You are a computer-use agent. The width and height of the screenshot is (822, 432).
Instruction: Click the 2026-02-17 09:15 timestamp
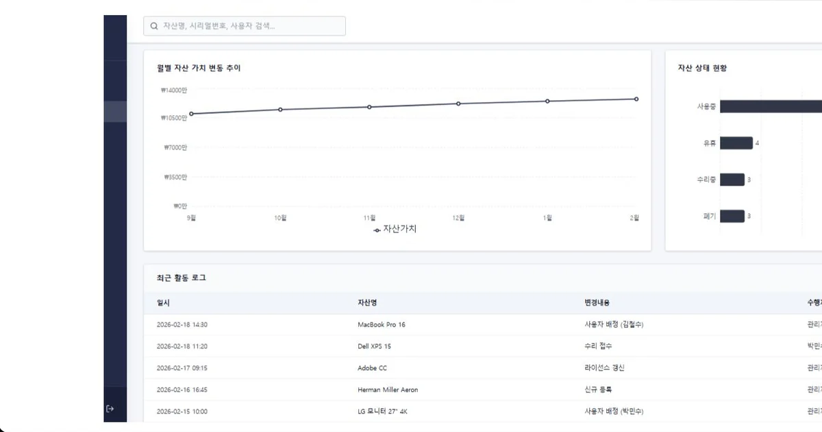[182, 368]
